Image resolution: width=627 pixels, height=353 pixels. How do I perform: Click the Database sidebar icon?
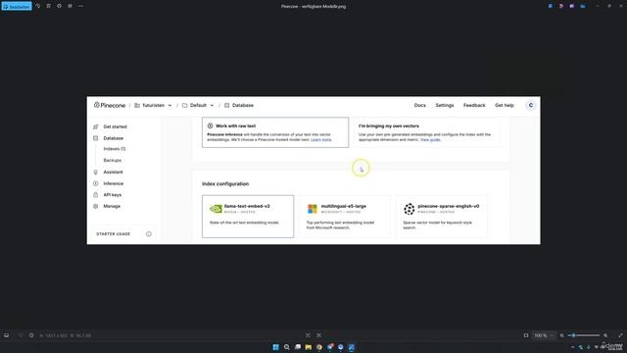tap(96, 138)
